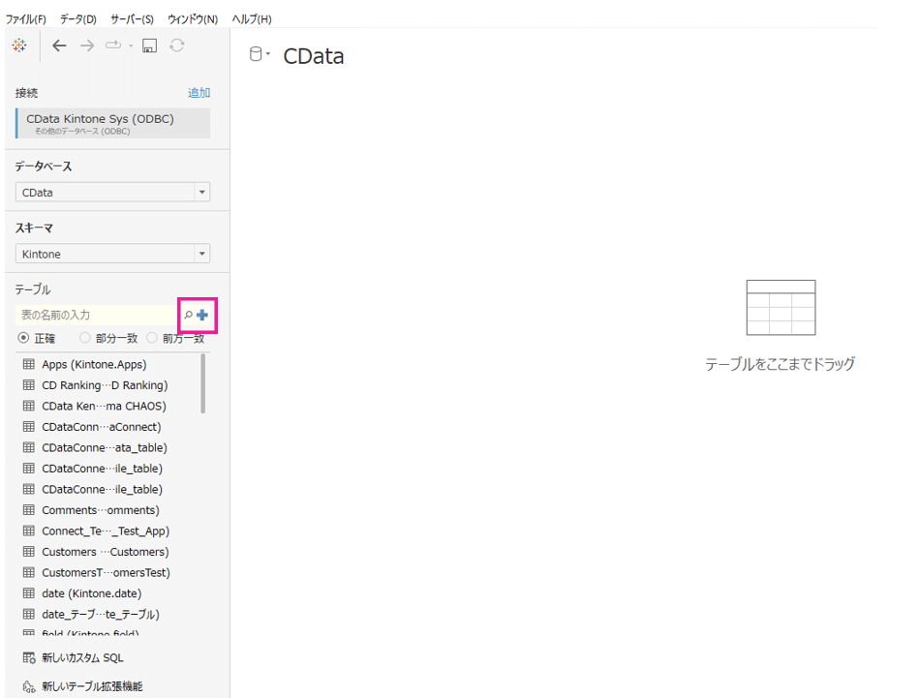Click the redo replay arrow icon
The image size is (919, 698).
coord(113,46)
